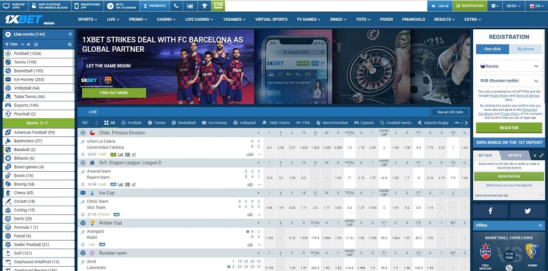Click the green REGISTER button
Image resolution: width=548 pixels, height=271 pixels.
(509, 128)
